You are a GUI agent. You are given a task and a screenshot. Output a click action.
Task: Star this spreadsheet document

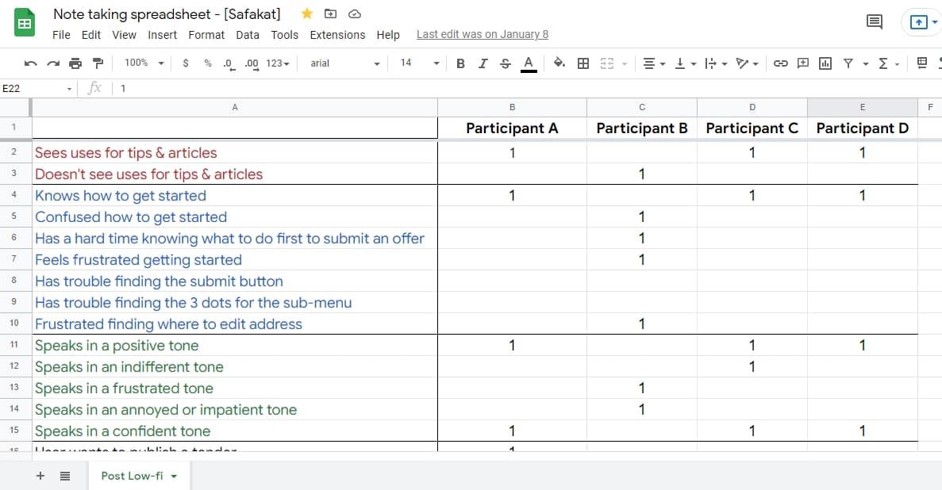pyautogui.click(x=307, y=13)
